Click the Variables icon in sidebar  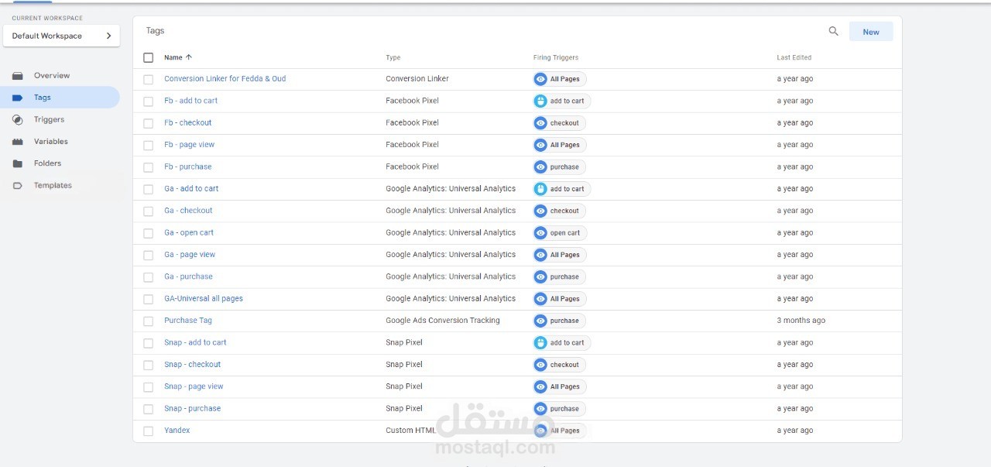pyautogui.click(x=18, y=142)
